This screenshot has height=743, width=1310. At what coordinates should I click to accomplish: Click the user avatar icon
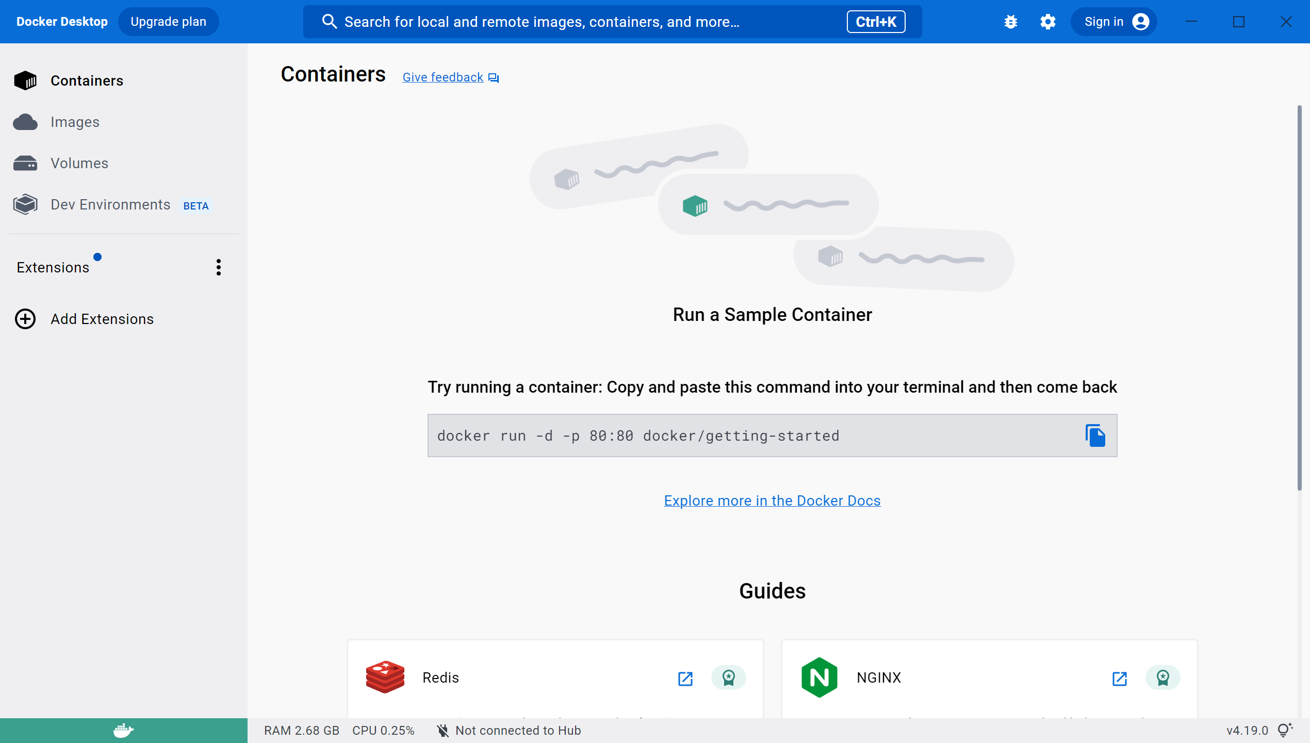point(1141,22)
